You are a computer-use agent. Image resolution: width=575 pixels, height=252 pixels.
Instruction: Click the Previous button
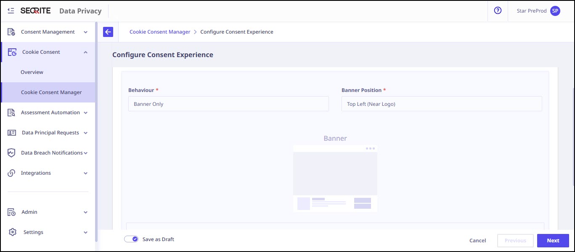click(515, 241)
